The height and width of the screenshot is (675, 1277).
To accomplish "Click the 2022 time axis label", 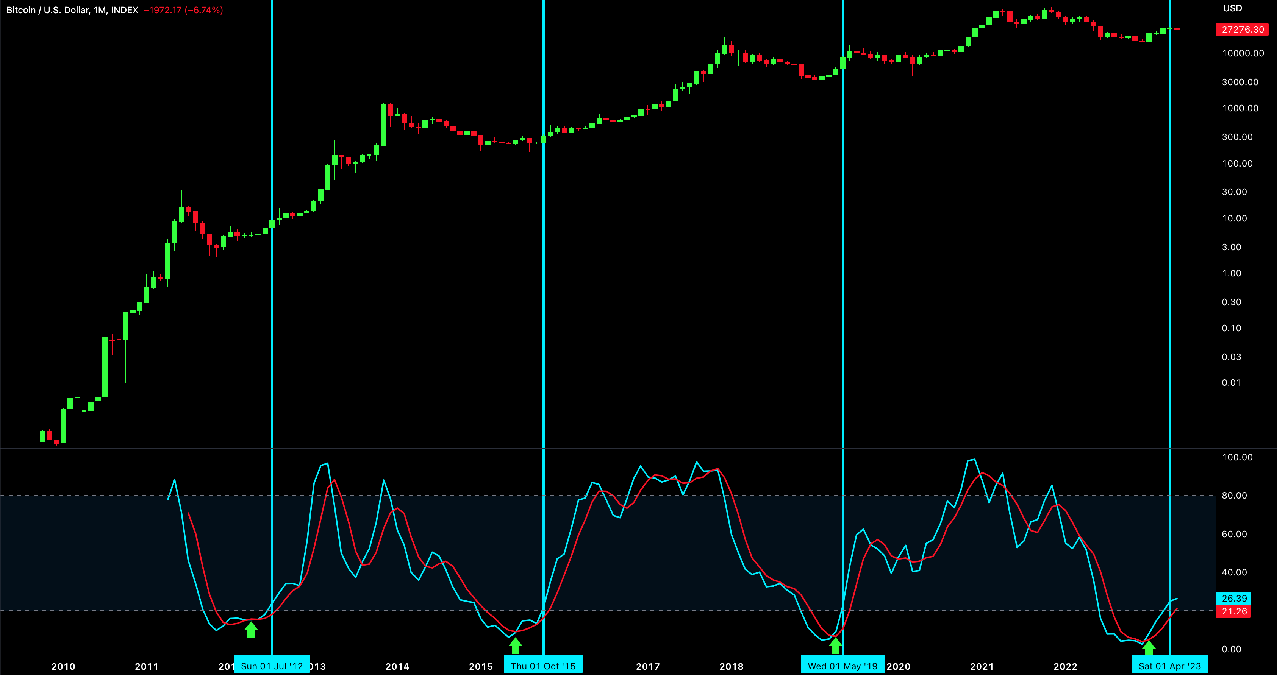I will point(1065,667).
